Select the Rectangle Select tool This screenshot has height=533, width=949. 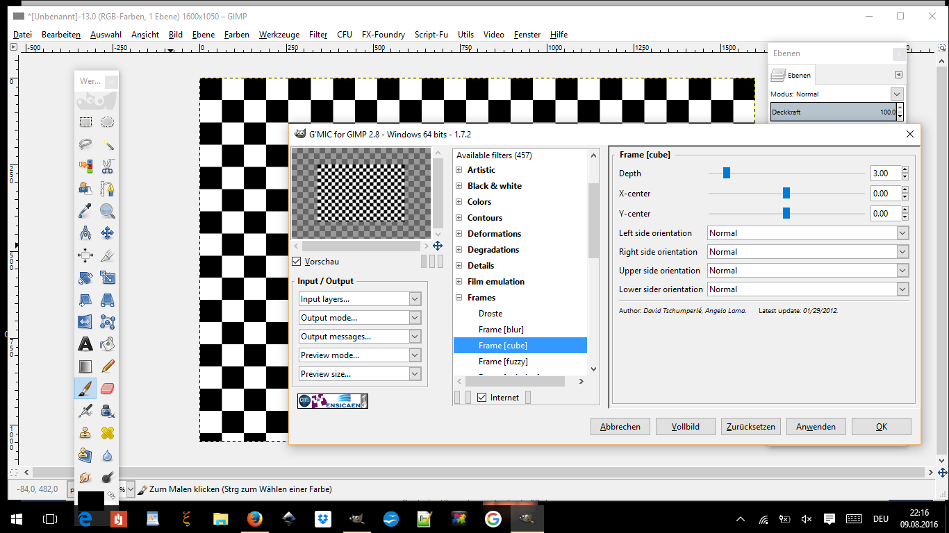click(85, 122)
